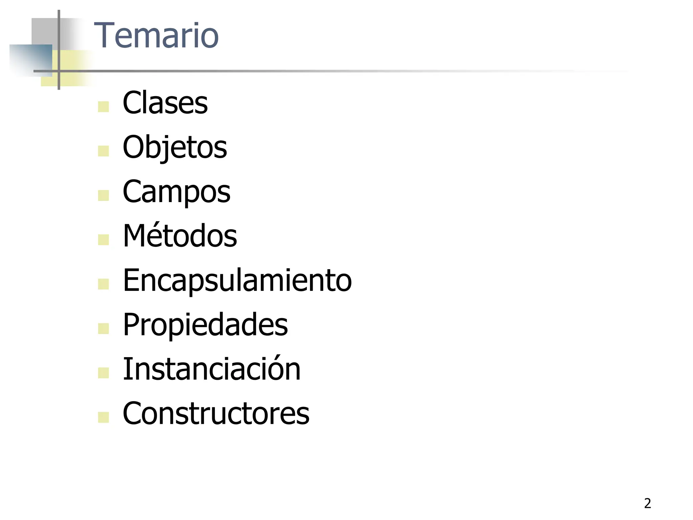Screen dimensions: 693x520
Task: Click the slide number 2
Action: click(647, 503)
